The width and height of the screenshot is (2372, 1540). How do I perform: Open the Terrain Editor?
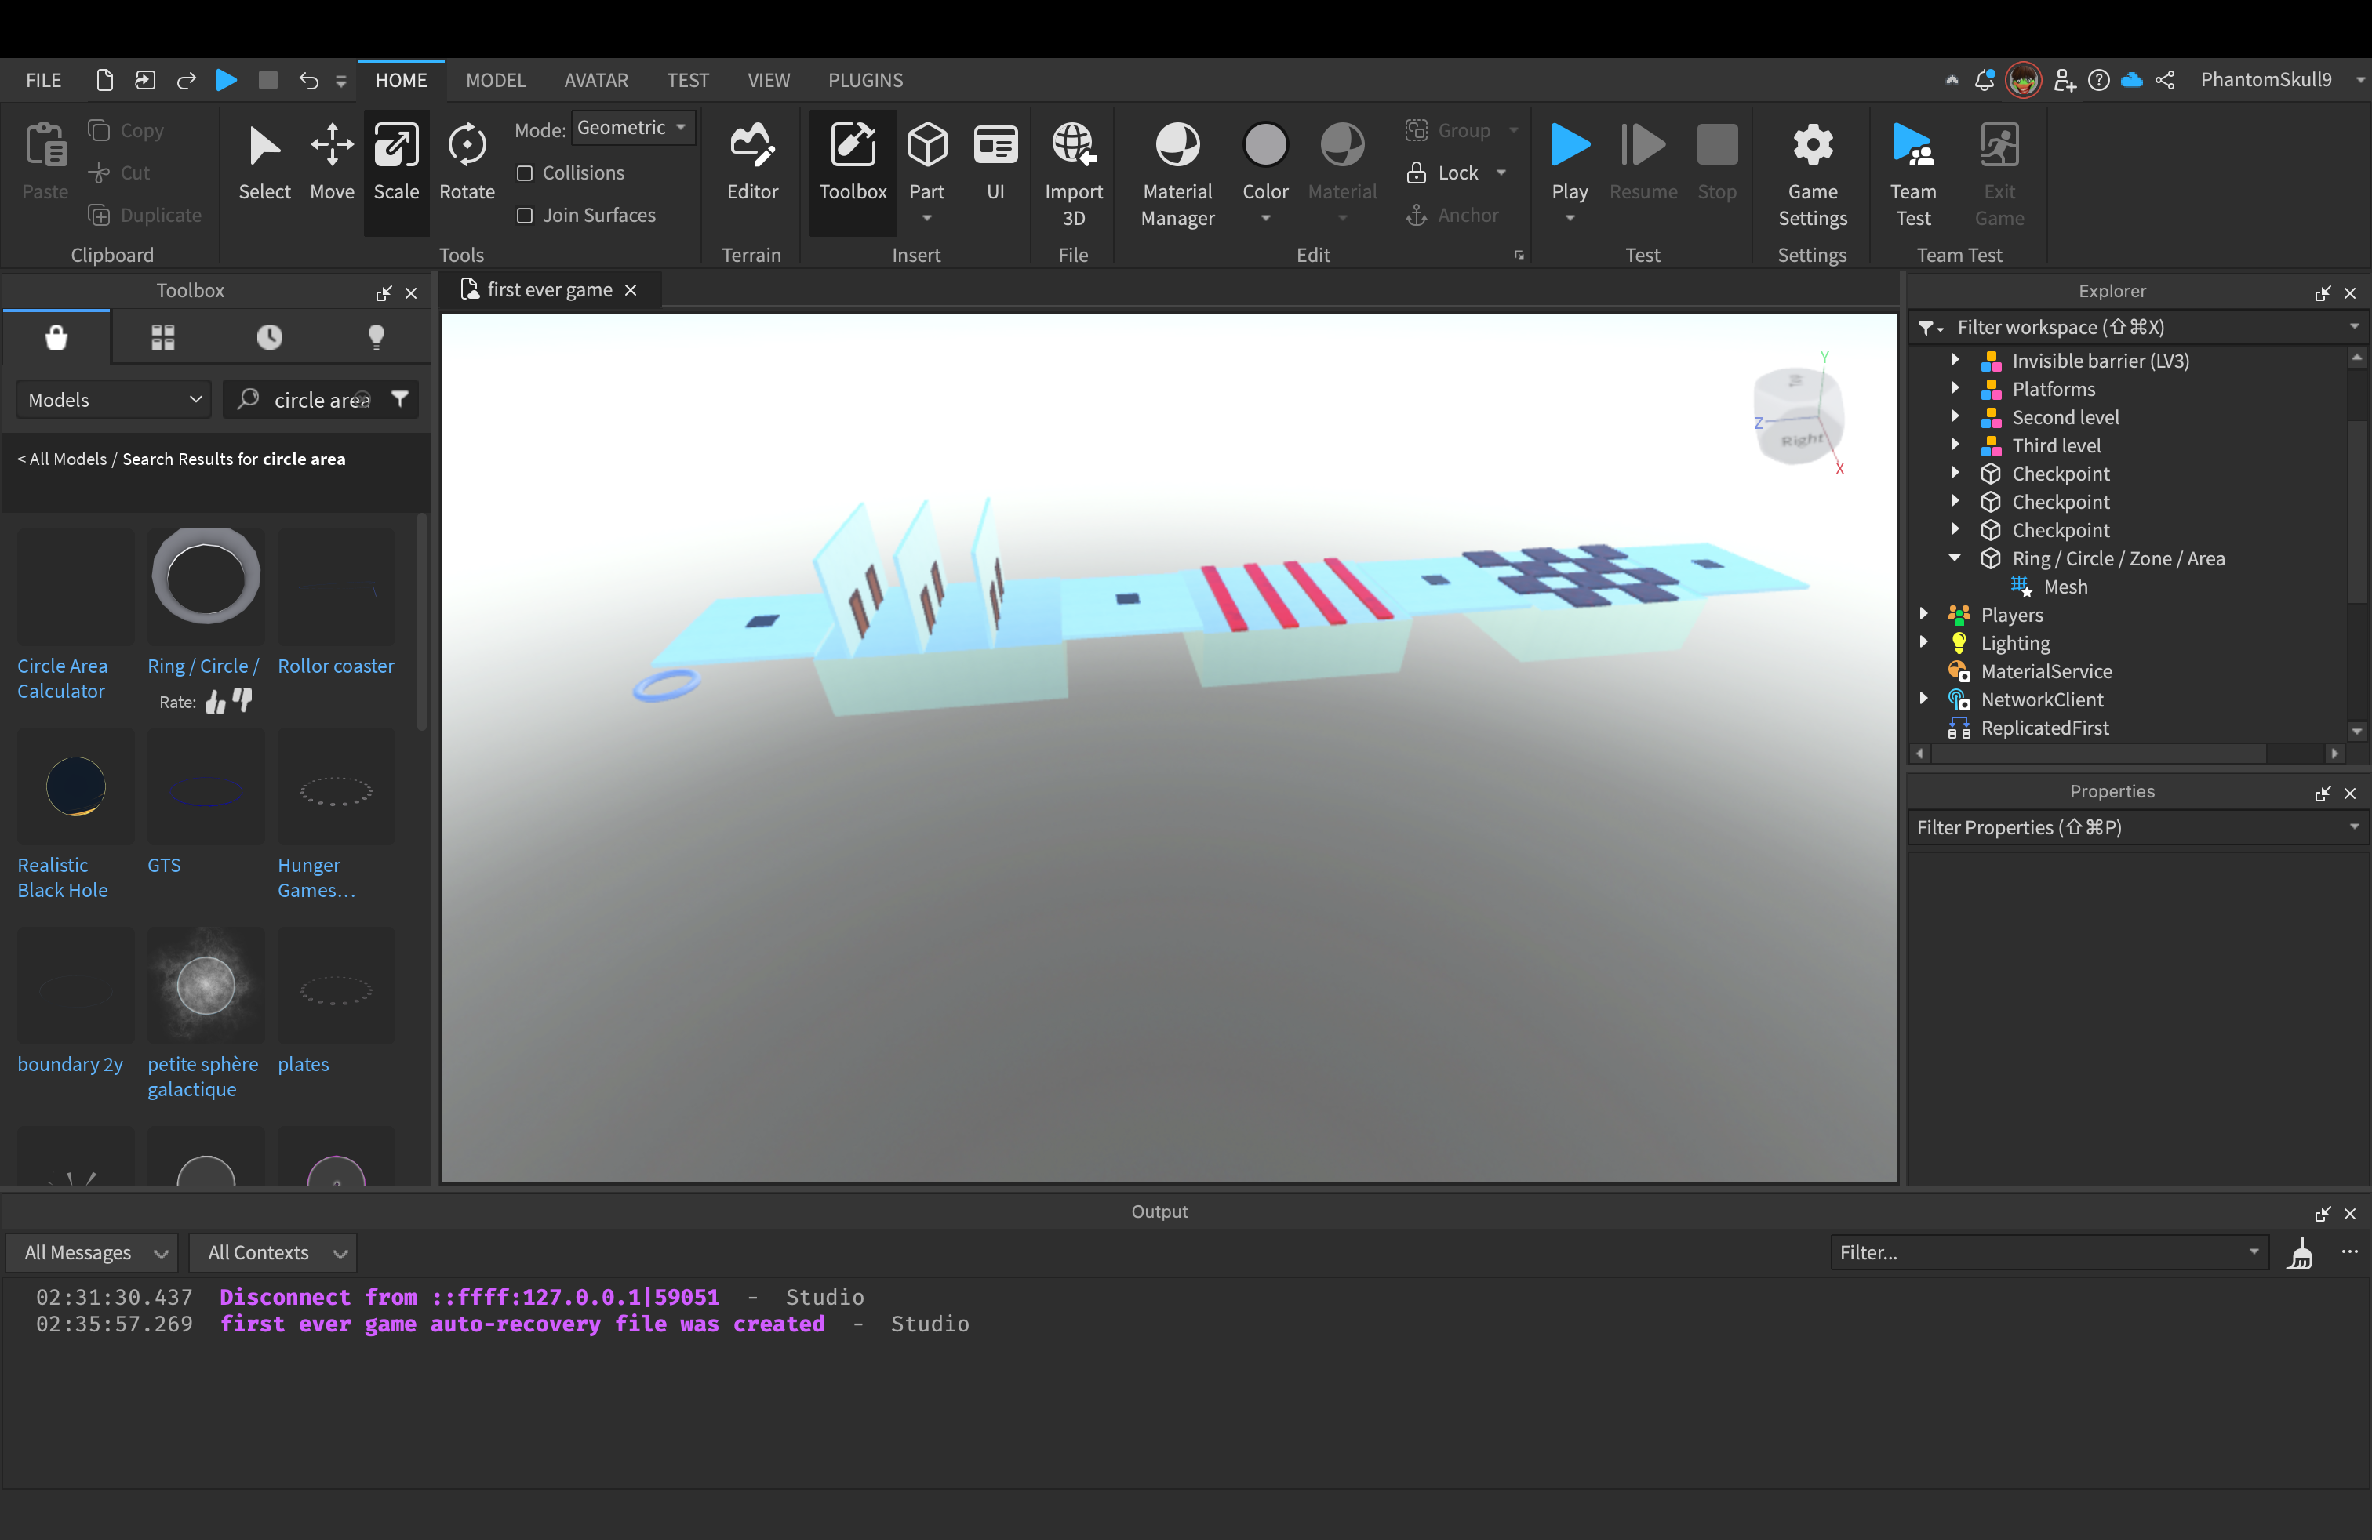751,163
